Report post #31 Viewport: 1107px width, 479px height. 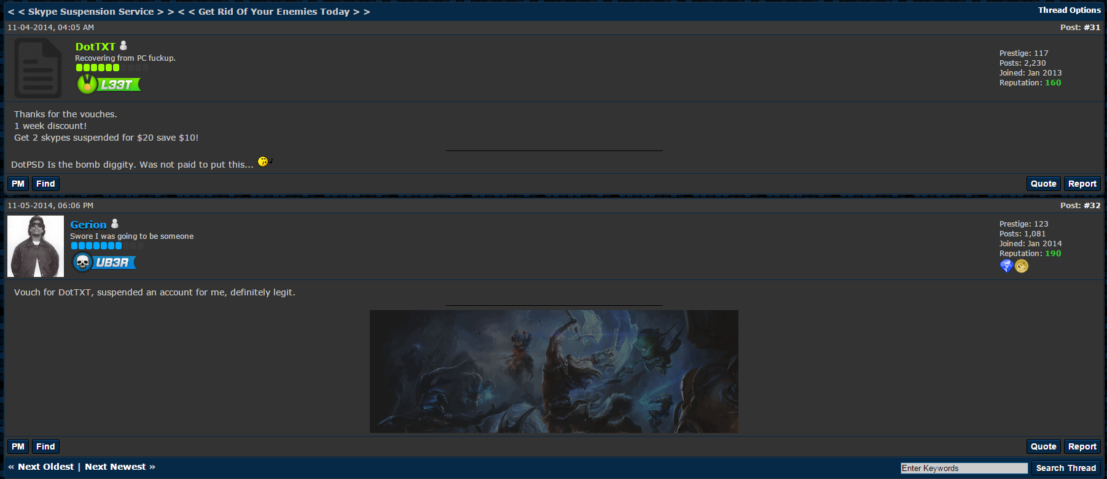click(1082, 184)
